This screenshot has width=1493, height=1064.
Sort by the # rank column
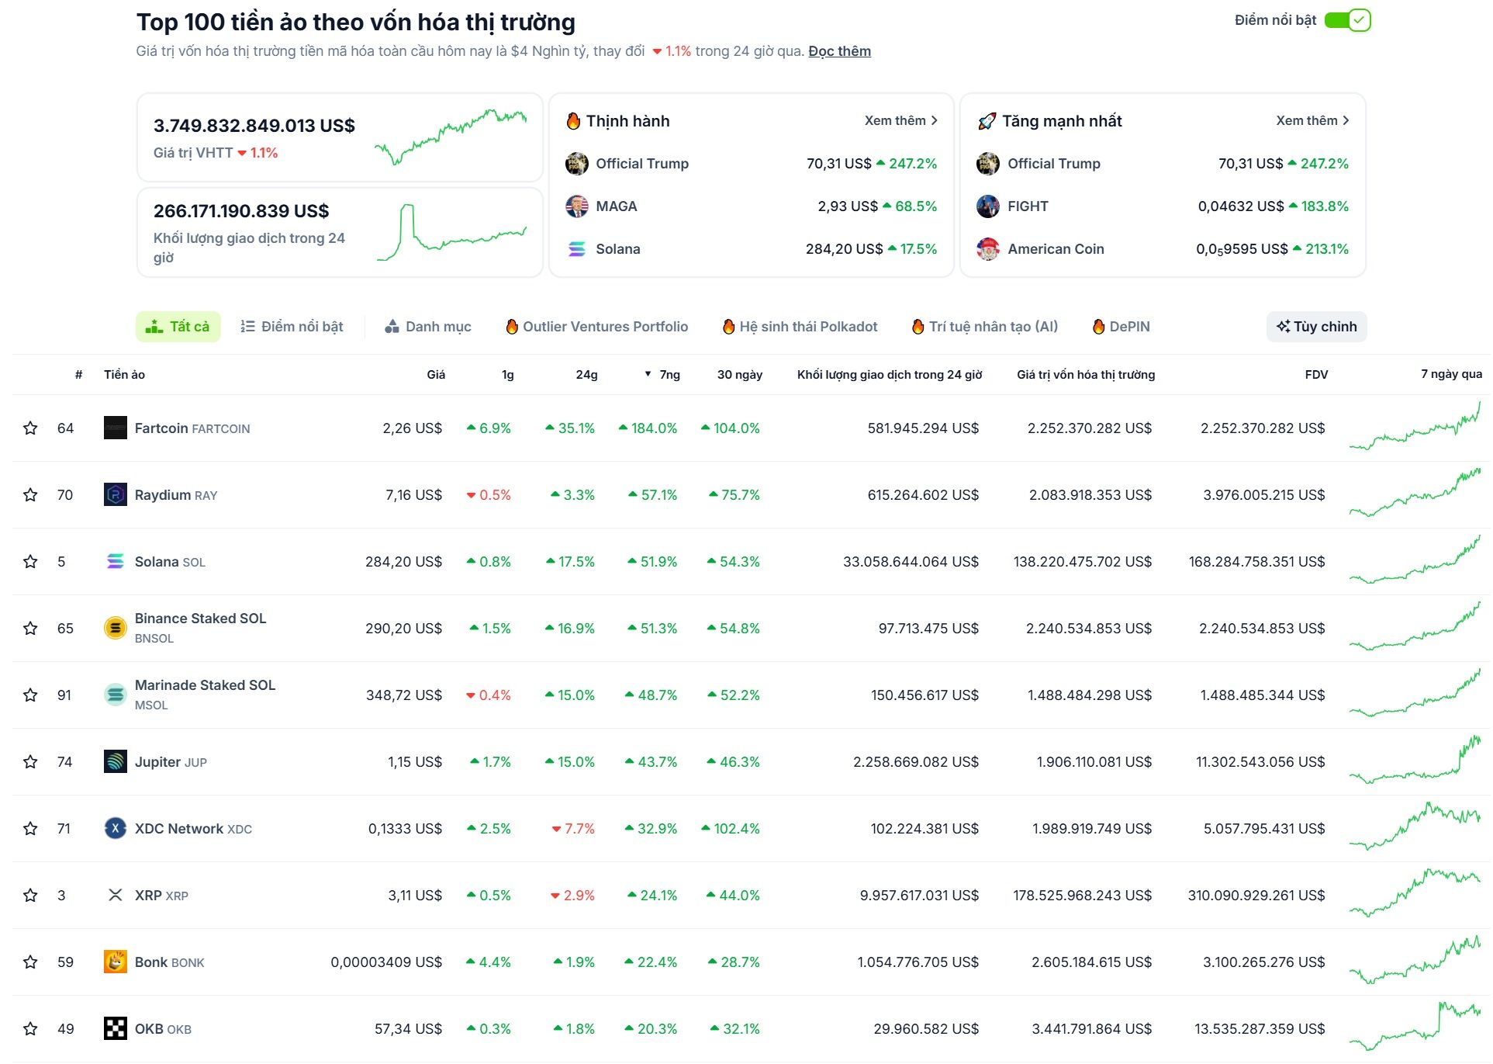tap(78, 374)
